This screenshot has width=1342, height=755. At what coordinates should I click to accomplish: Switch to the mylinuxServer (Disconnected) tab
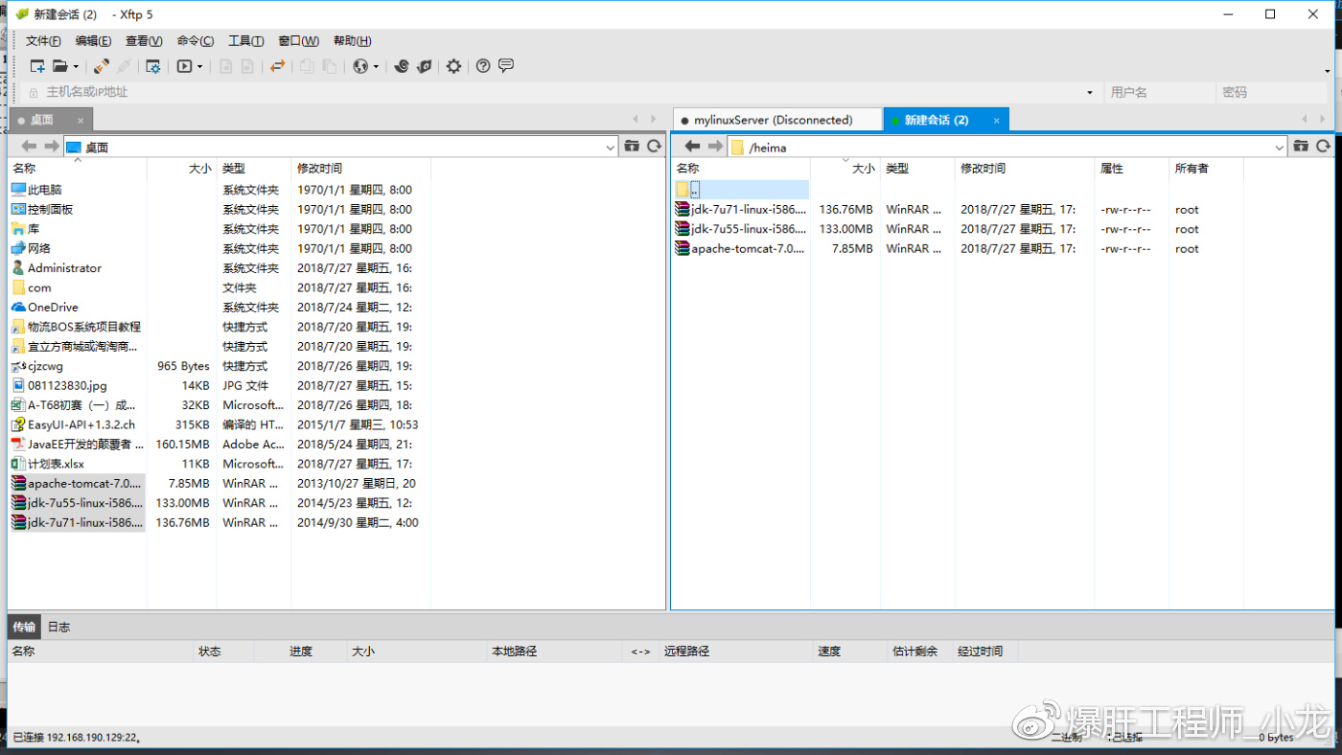(776, 120)
